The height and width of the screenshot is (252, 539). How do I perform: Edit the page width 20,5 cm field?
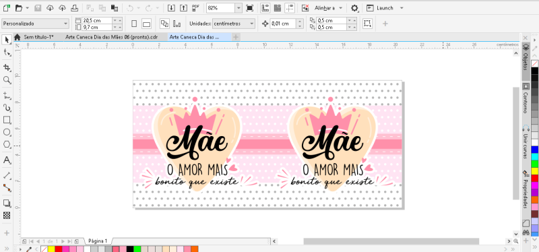[97, 21]
